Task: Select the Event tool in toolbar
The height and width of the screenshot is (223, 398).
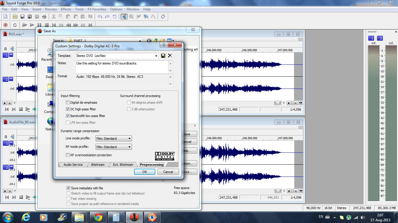Action: pyautogui.click(x=146, y=17)
